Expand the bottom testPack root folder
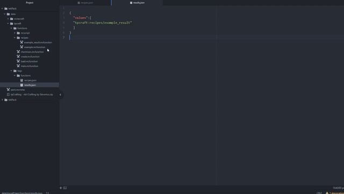344x194 pixels. (x=2, y=100)
